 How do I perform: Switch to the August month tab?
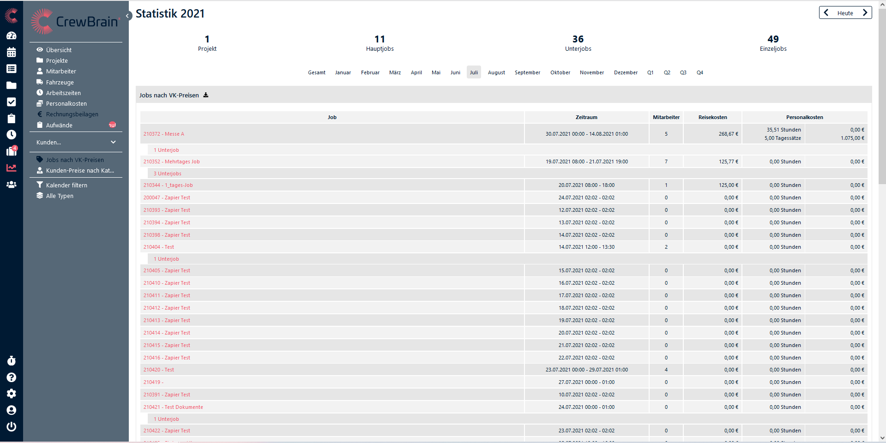[x=496, y=72]
